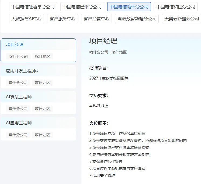Click 喀什地区 tag under 应用开发工程师#
Viewport: 201px width, 184px height.
(42, 83)
